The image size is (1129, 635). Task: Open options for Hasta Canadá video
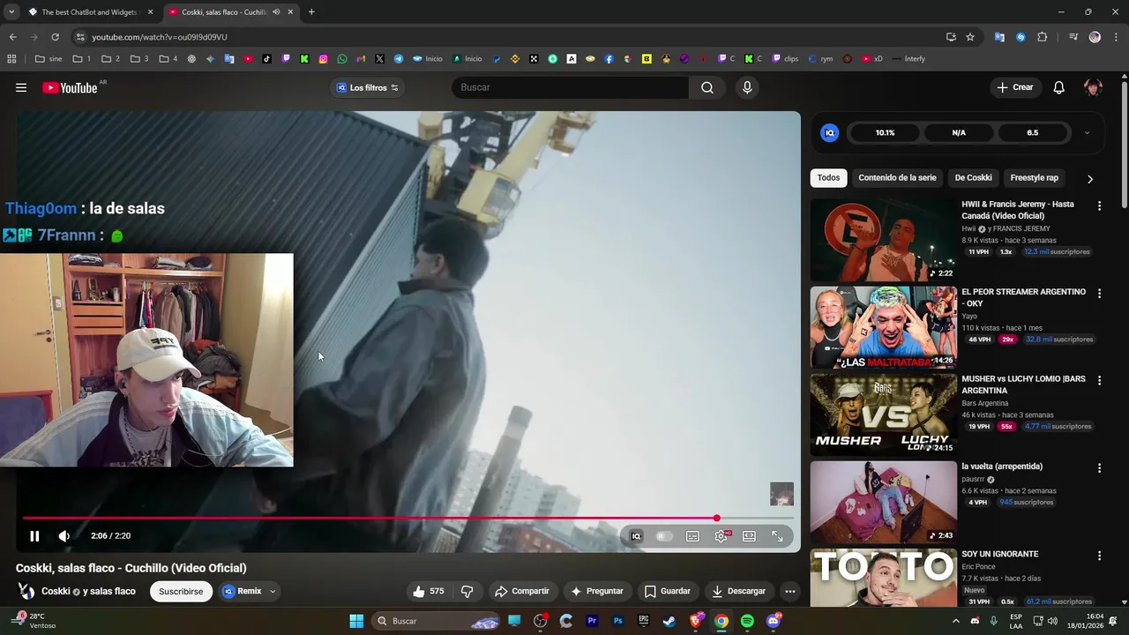(1099, 205)
